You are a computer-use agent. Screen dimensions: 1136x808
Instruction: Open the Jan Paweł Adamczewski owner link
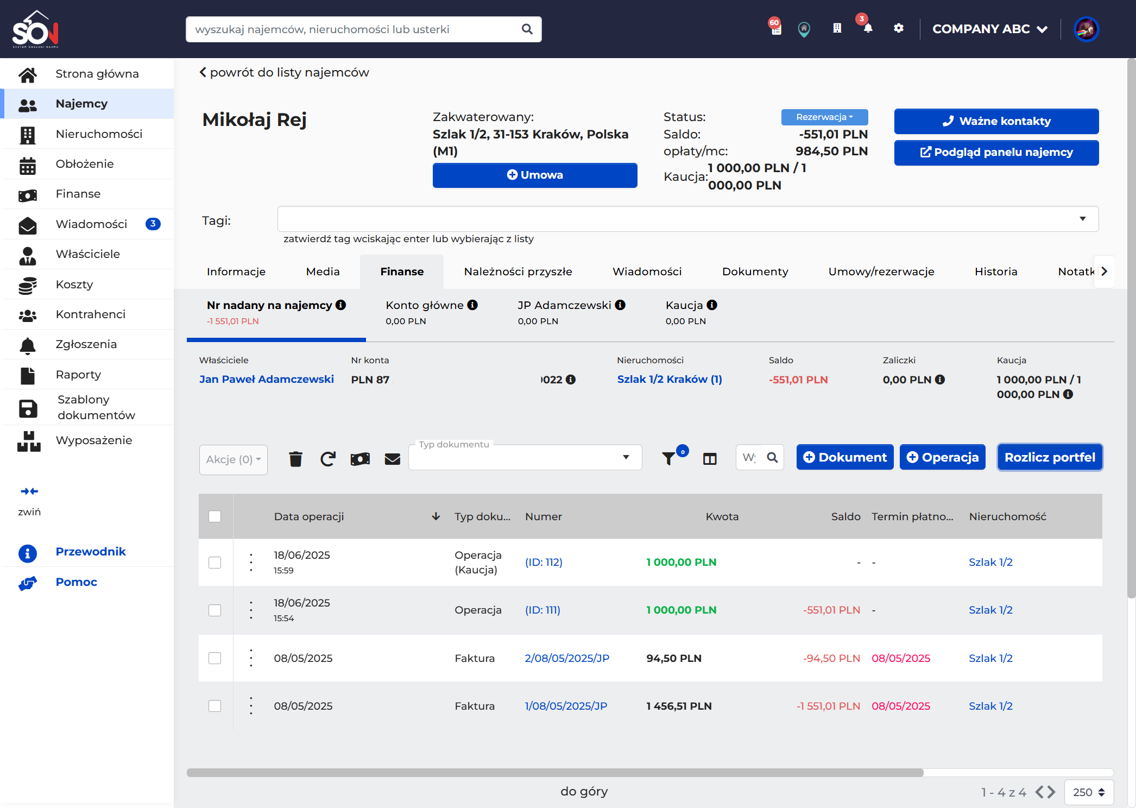coord(267,379)
